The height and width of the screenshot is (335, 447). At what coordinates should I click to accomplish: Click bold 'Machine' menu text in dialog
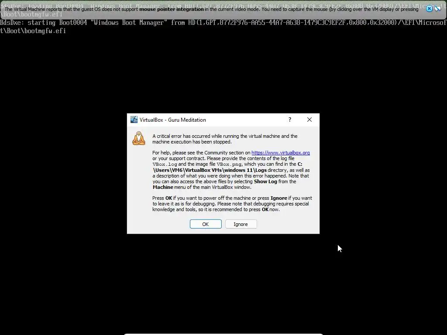tap(163, 187)
